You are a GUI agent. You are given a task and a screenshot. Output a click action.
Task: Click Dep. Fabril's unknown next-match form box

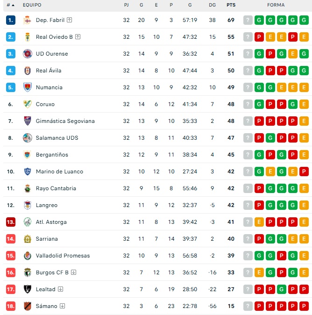coord(248,20)
